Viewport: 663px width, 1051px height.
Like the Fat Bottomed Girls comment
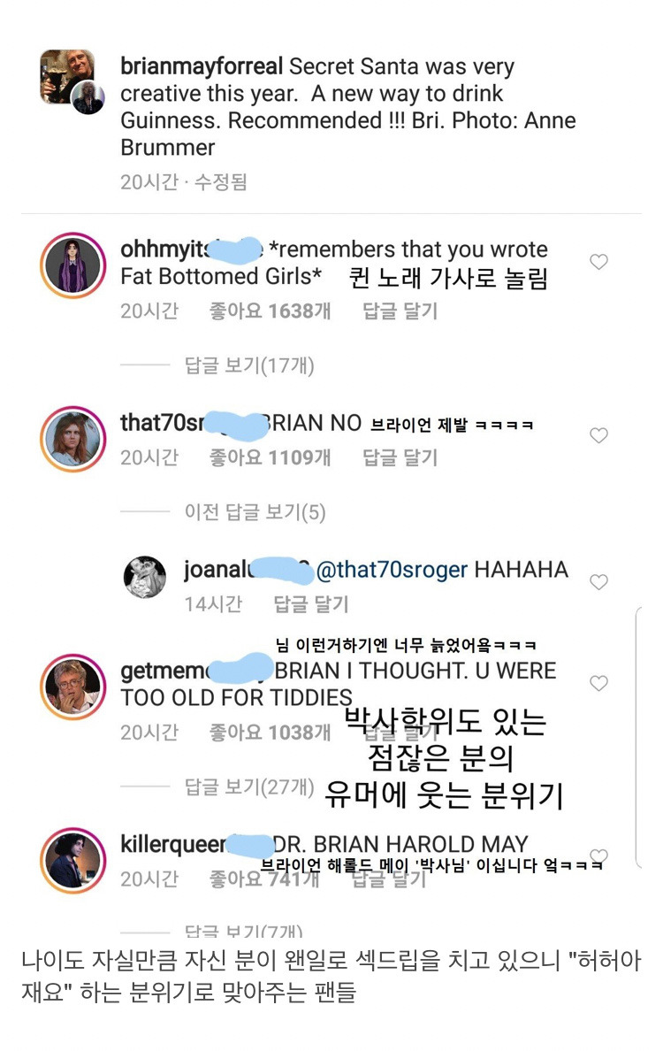click(x=598, y=262)
